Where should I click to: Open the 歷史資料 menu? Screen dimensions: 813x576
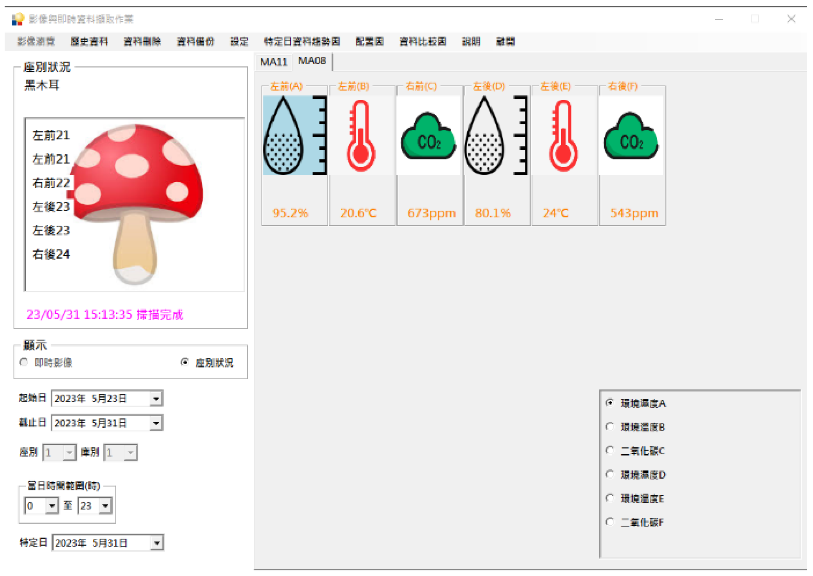(x=89, y=41)
